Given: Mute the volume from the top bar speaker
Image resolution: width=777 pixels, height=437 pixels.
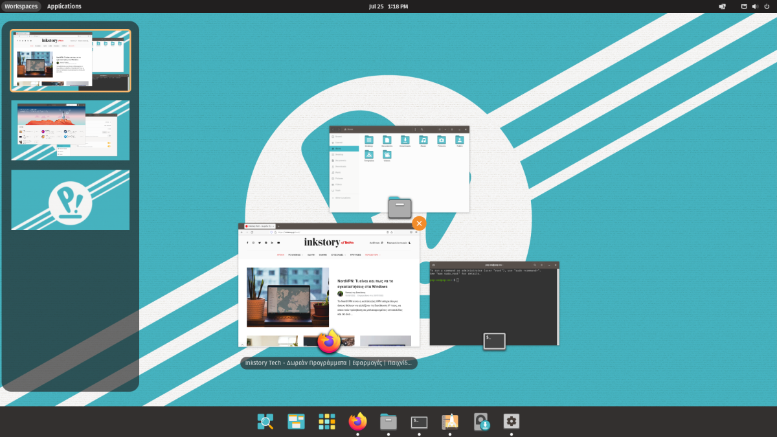Looking at the screenshot, I should [x=755, y=6].
